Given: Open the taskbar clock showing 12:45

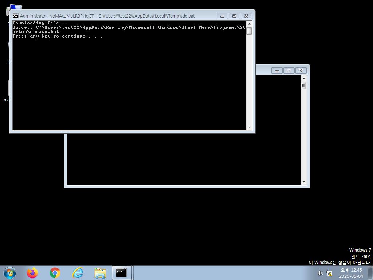Looking at the screenshot, I should [x=351, y=273].
